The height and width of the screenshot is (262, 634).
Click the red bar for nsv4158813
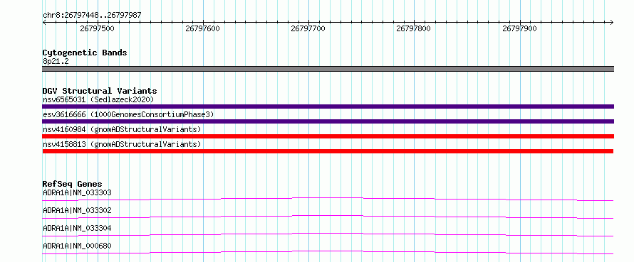coord(328,151)
